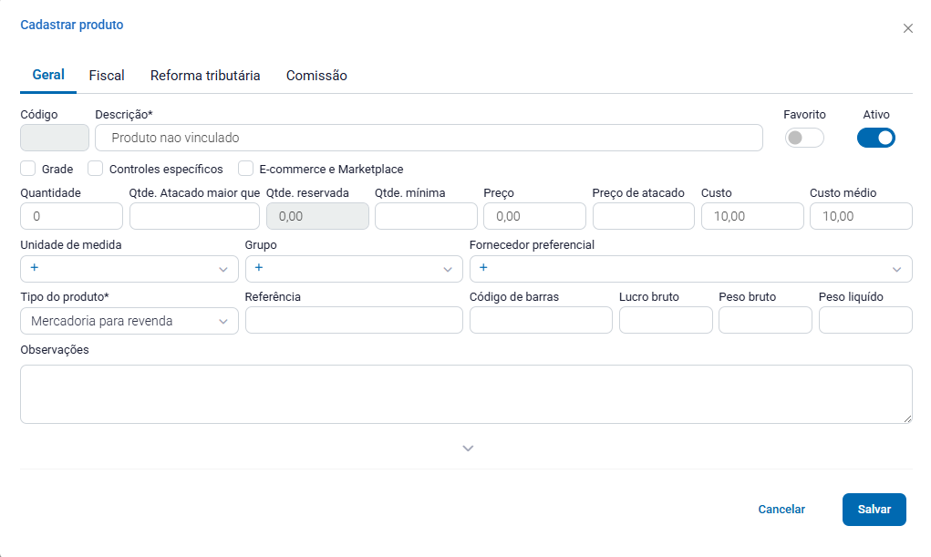
Task: Open the Unidade de medida dropdown arrow
Action: (223, 269)
